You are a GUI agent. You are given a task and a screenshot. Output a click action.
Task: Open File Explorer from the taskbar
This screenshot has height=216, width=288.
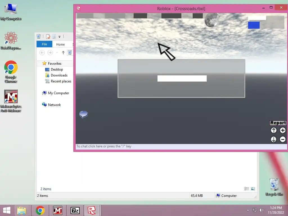pos(22,210)
